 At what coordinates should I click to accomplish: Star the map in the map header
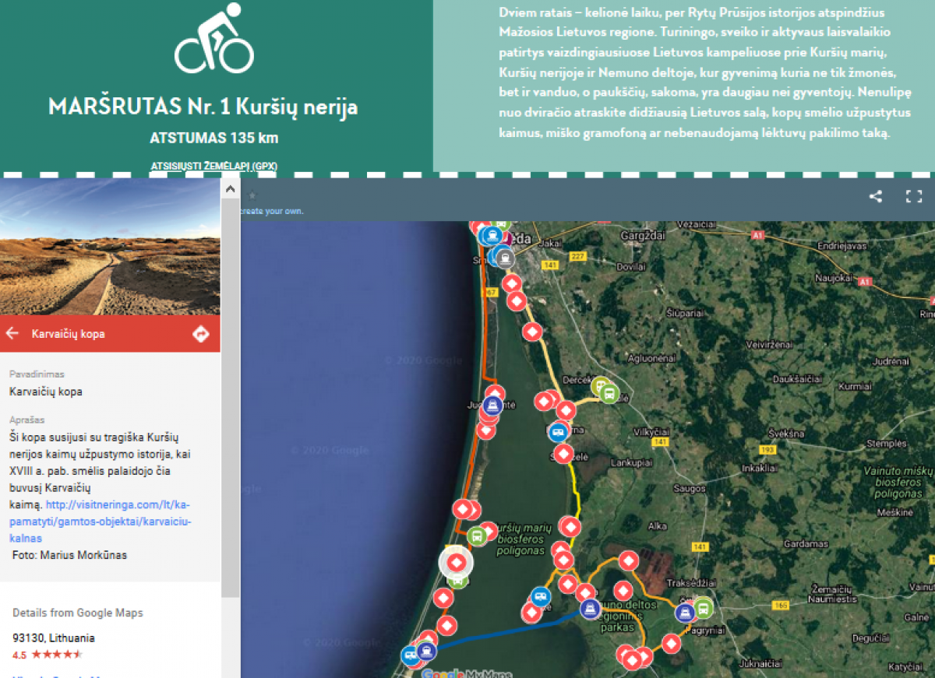[252, 195]
